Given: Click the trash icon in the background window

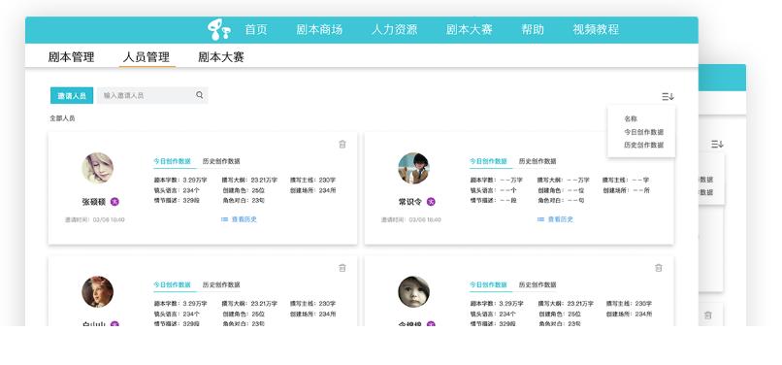Looking at the screenshot, I should [x=707, y=315].
